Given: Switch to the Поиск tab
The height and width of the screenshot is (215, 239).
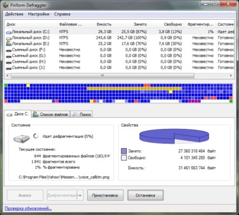Looking at the screenshot, I should [82, 114].
